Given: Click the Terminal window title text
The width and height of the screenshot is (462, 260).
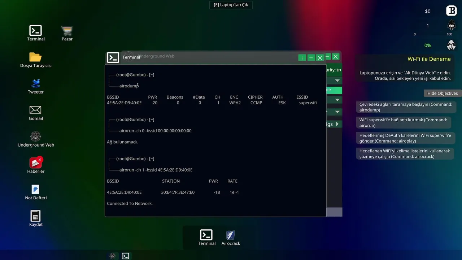Looking at the screenshot, I should point(131,57).
